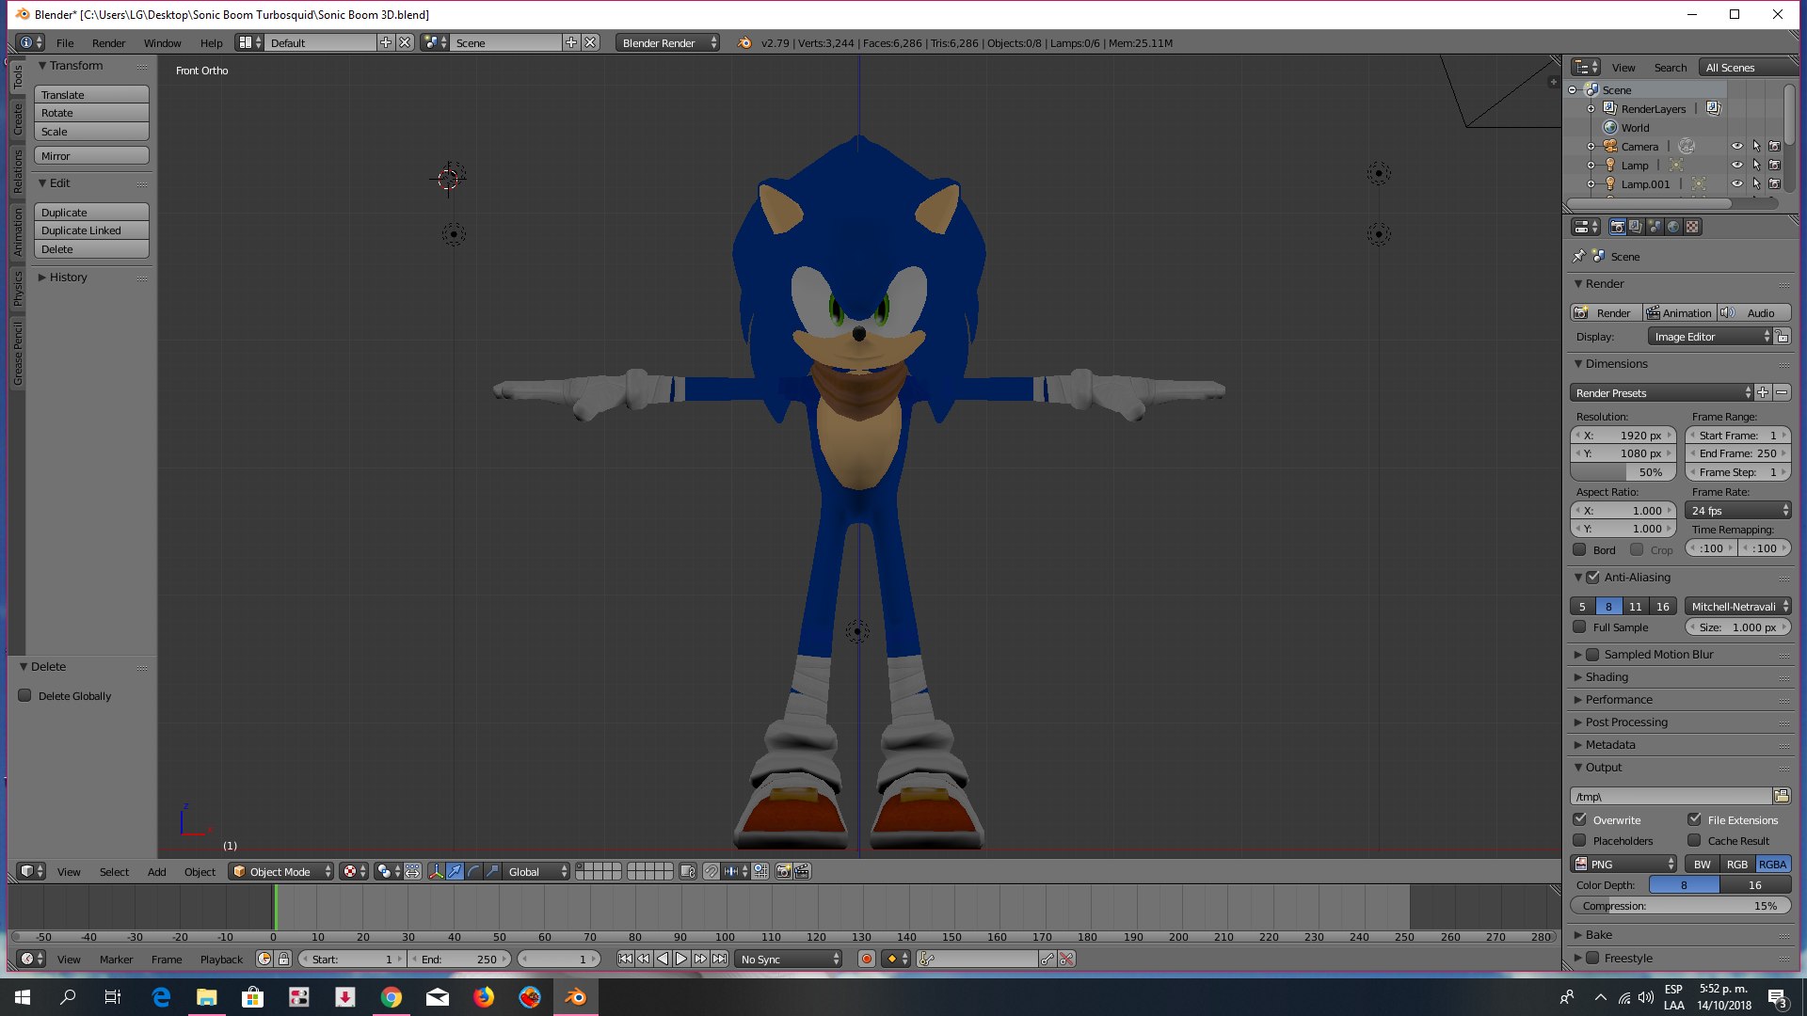1807x1016 pixels.
Task: Click the Duplicate Linked button
Action: tap(91, 230)
